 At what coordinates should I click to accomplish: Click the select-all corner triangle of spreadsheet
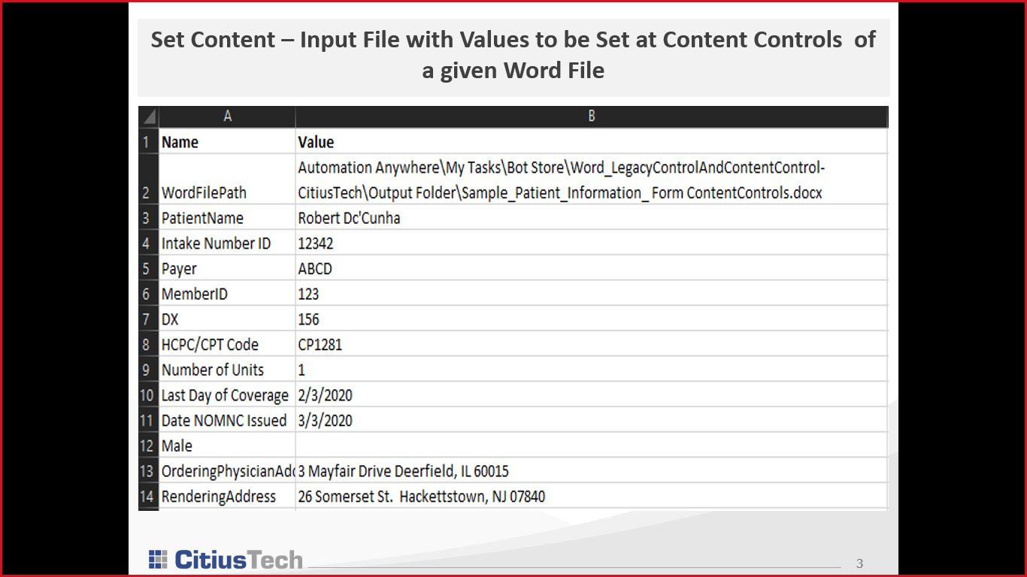pos(148,117)
